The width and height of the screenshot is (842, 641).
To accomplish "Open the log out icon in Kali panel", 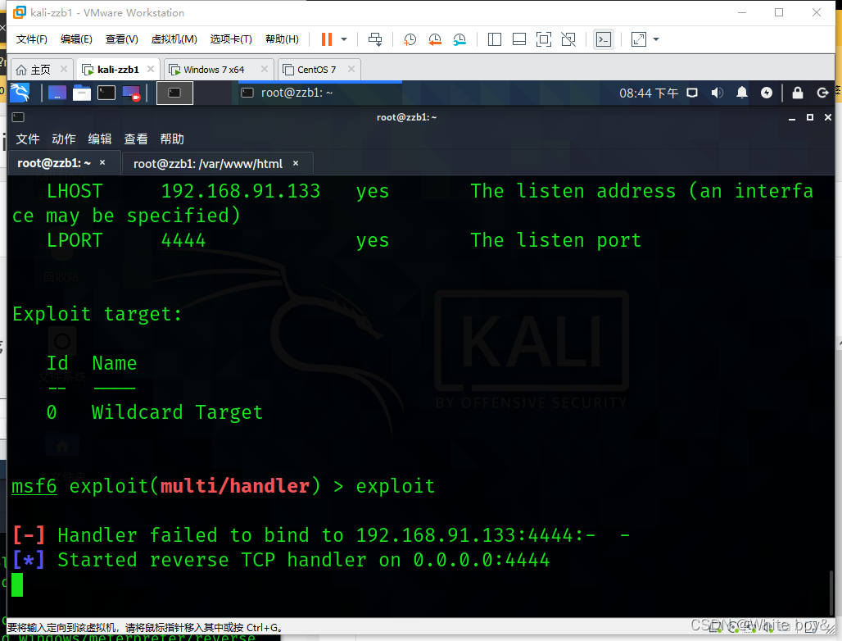I will pyautogui.click(x=822, y=93).
